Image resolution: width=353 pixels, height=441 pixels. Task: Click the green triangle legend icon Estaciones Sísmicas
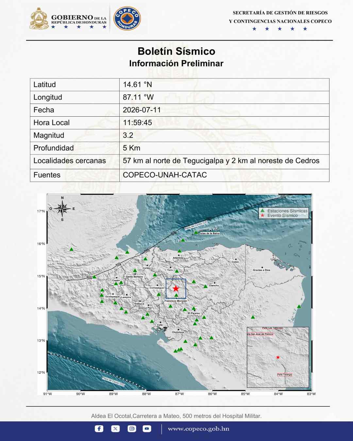tap(262, 211)
